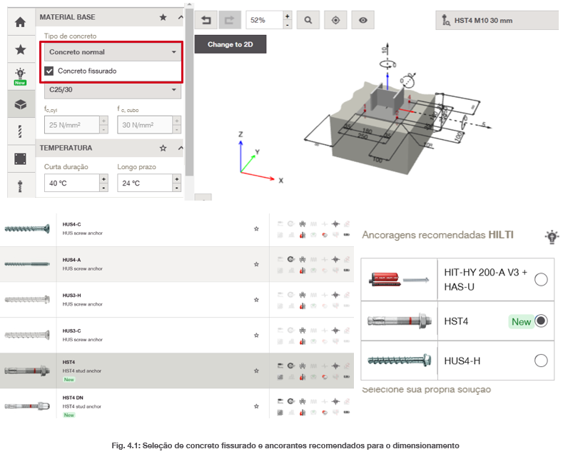Star the HST4 anchor row
Viewport: 578px width, 459px height.
257,370
